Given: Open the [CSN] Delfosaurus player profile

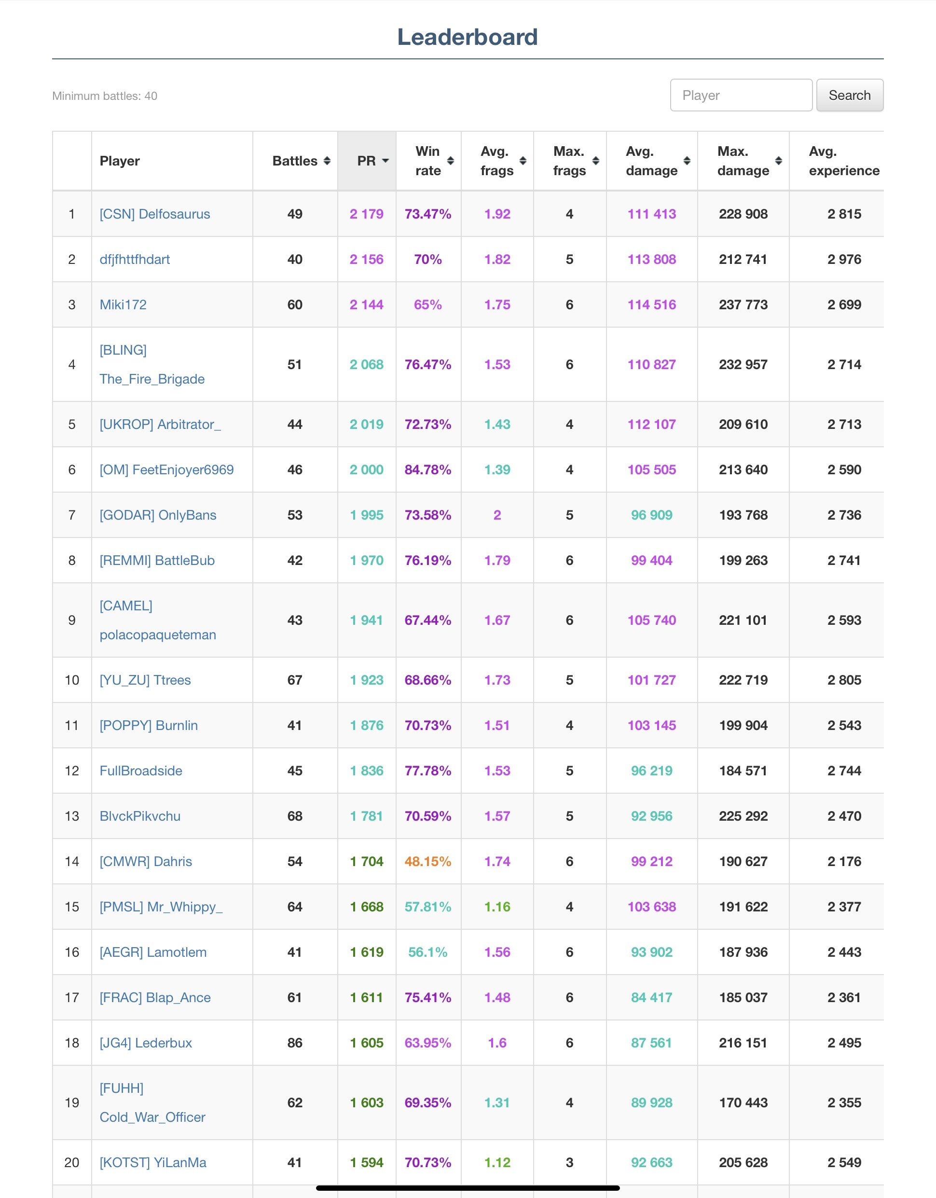Looking at the screenshot, I should pyautogui.click(x=155, y=214).
